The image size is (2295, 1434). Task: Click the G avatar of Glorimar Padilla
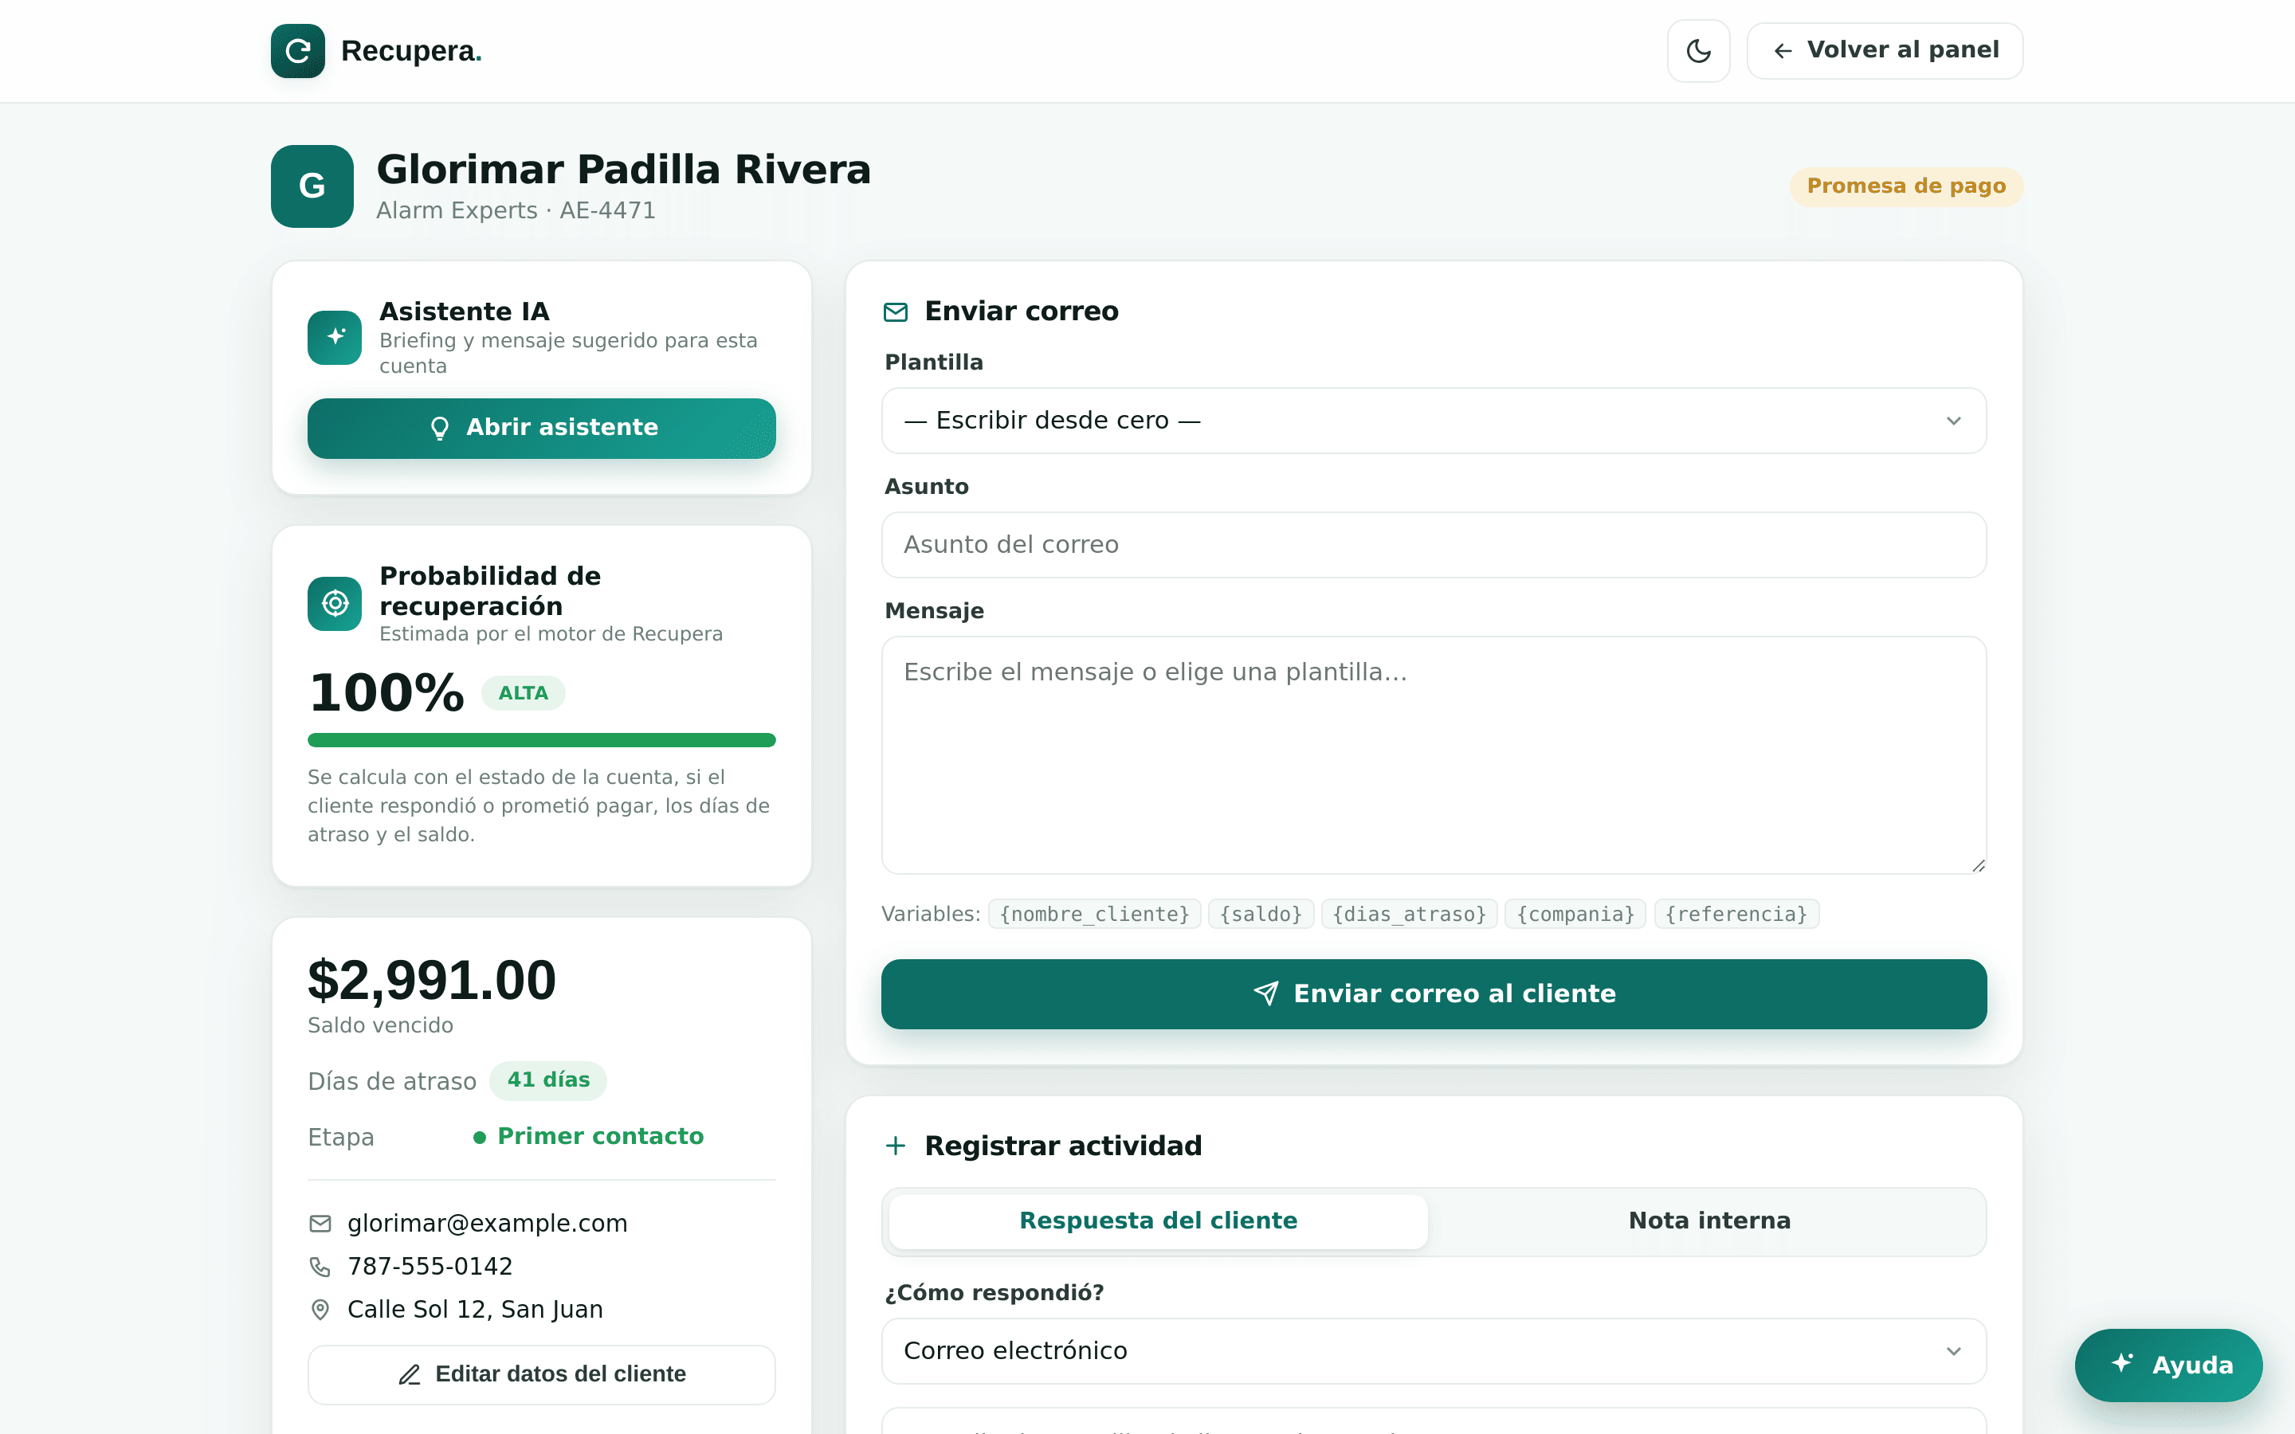[312, 186]
